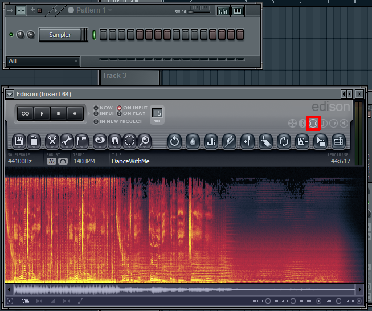Screen dimensions: 372x311
Task: Select the NOW recording option
Action: click(103, 108)
